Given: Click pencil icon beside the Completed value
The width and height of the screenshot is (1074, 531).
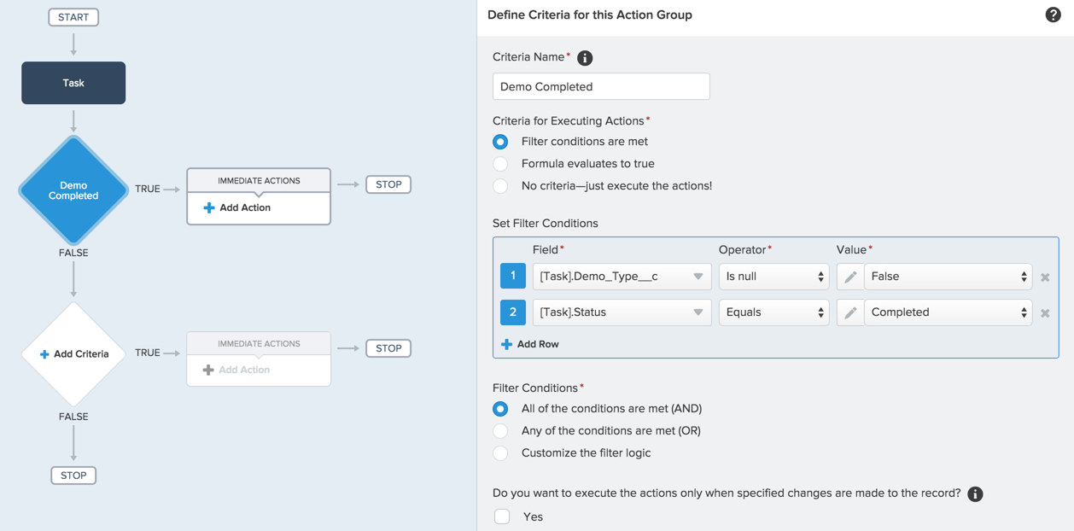Looking at the screenshot, I should click(x=849, y=312).
